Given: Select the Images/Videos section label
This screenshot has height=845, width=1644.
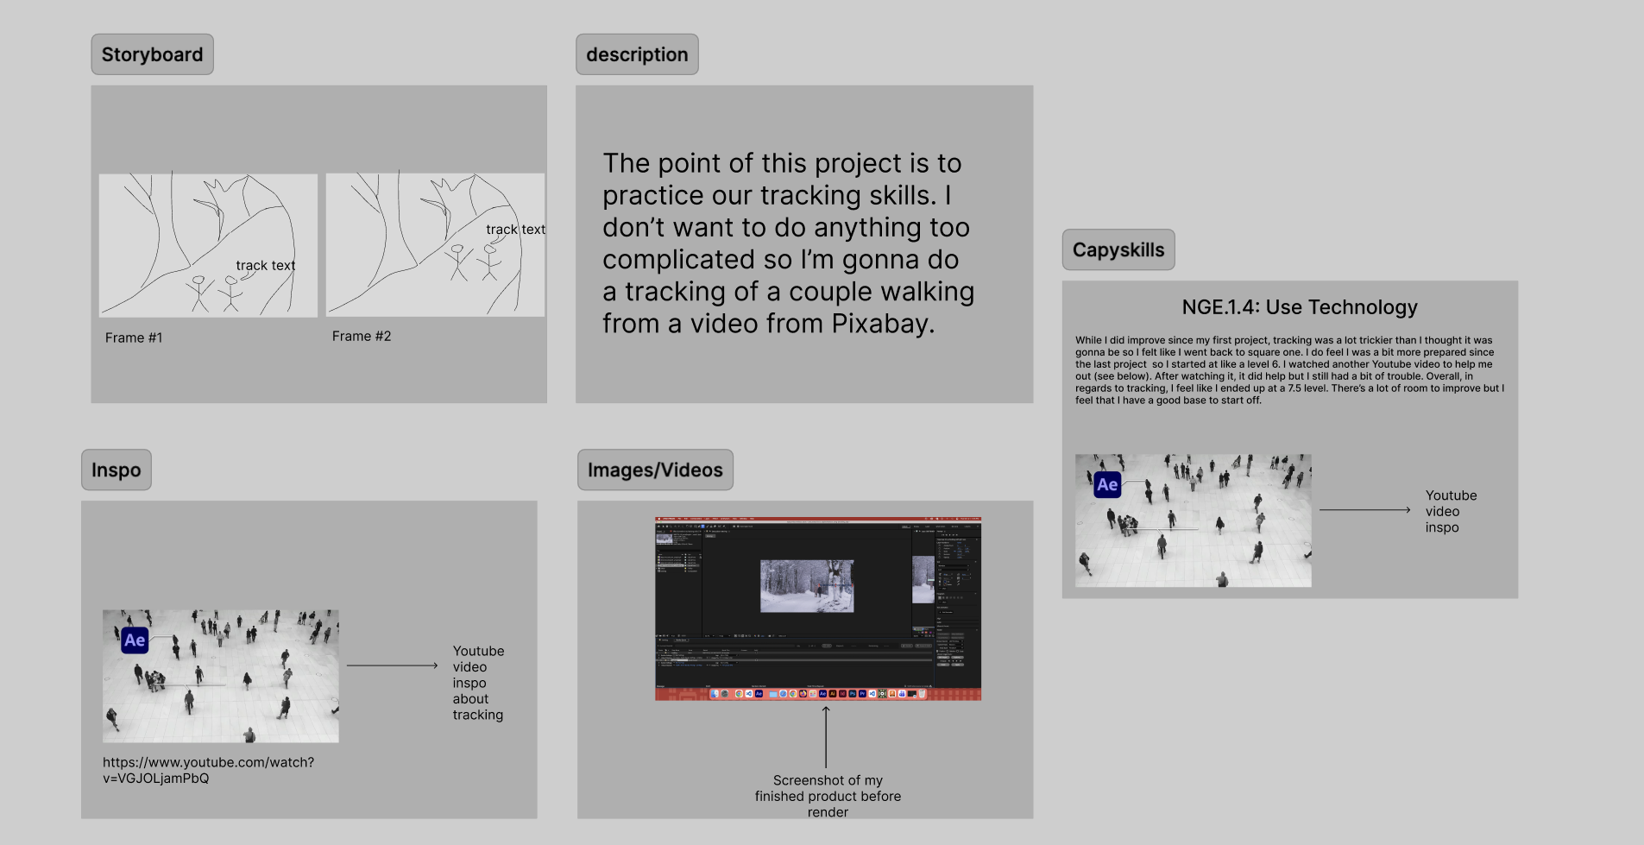Looking at the screenshot, I should pyautogui.click(x=655, y=470).
